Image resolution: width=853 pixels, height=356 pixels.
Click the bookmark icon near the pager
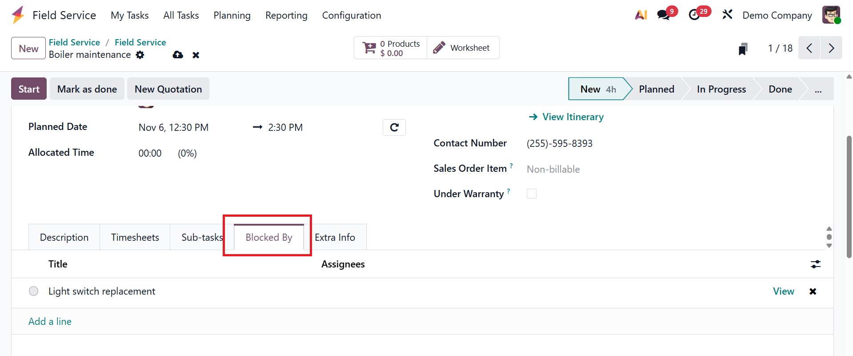point(743,49)
